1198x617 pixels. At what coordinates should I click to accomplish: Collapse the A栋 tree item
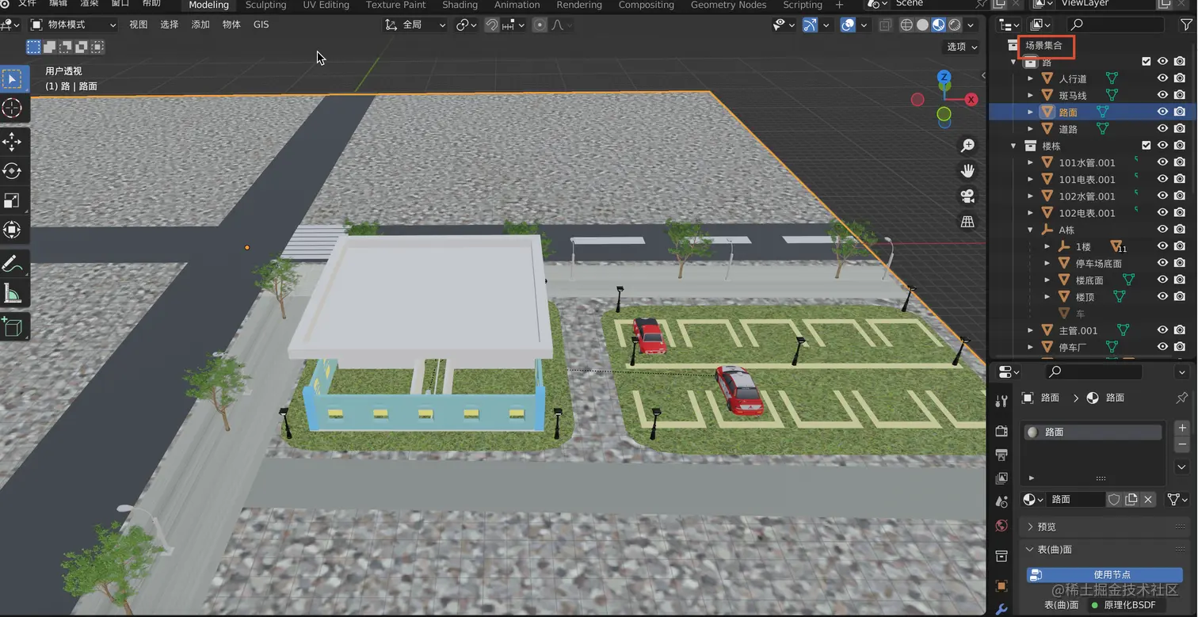coord(1030,230)
